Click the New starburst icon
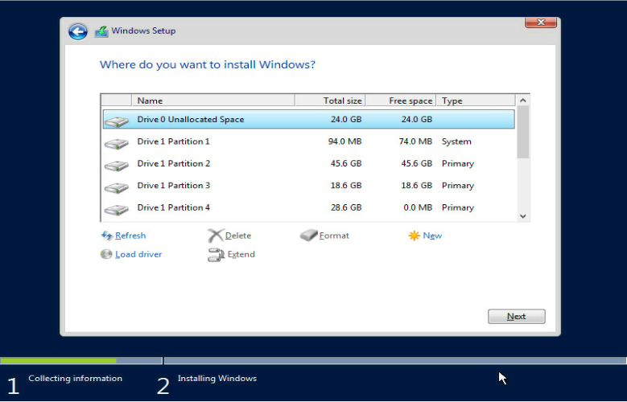The height and width of the screenshot is (402, 627). [x=414, y=236]
